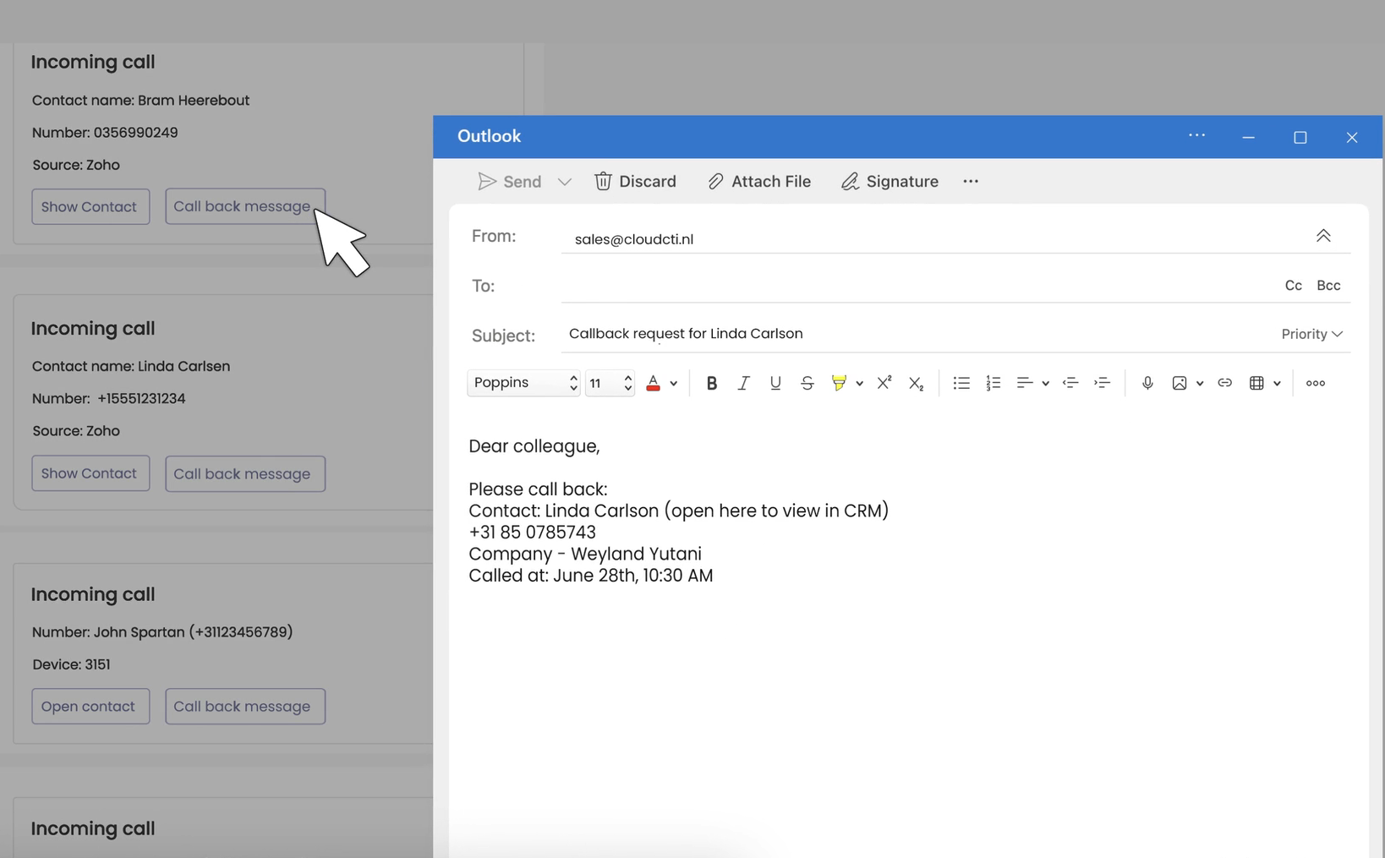
Task: Click the Subject field text
Action: 686,334
